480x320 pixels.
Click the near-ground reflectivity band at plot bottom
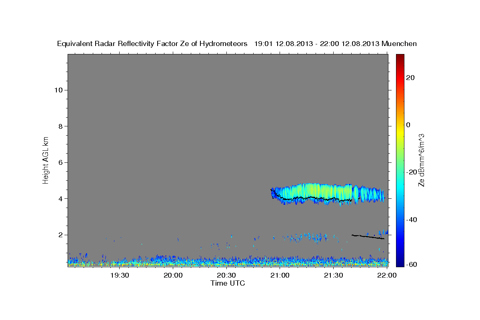click(228, 262)
